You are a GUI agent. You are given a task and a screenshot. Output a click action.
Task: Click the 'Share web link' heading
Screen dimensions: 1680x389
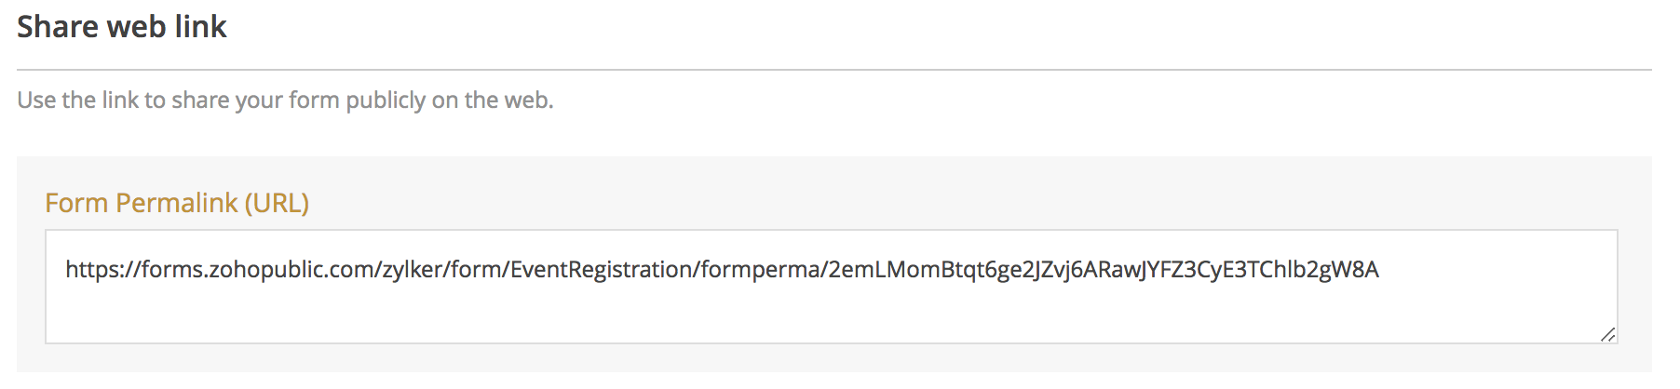point(122,26)
